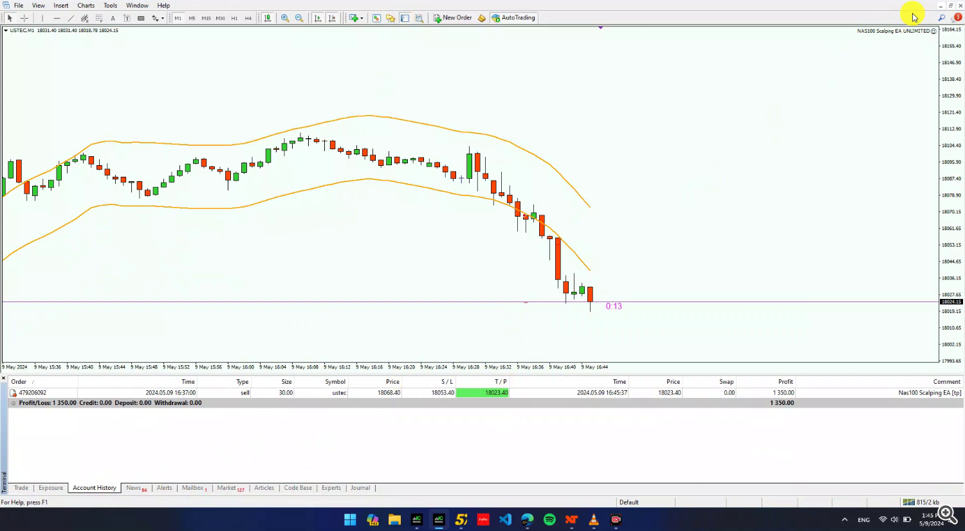This screenshot has width=965, height=531.
Task: Toggle the Terminal window icon
Action: pos(405,18)
